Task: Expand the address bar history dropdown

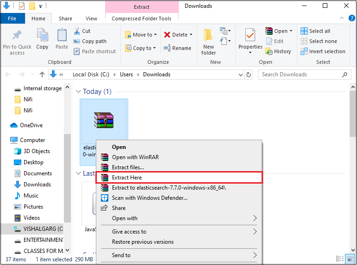Action: tap(241, 74)
